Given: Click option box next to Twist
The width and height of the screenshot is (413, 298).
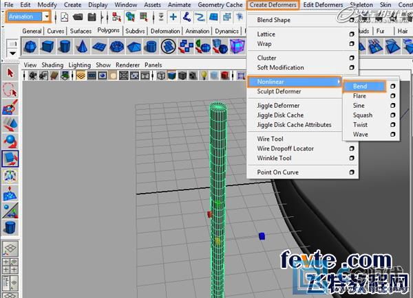Looking at the screenshot, I should coord(393,125).
